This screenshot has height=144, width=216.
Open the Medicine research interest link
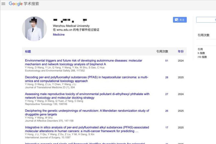[59, 35]
